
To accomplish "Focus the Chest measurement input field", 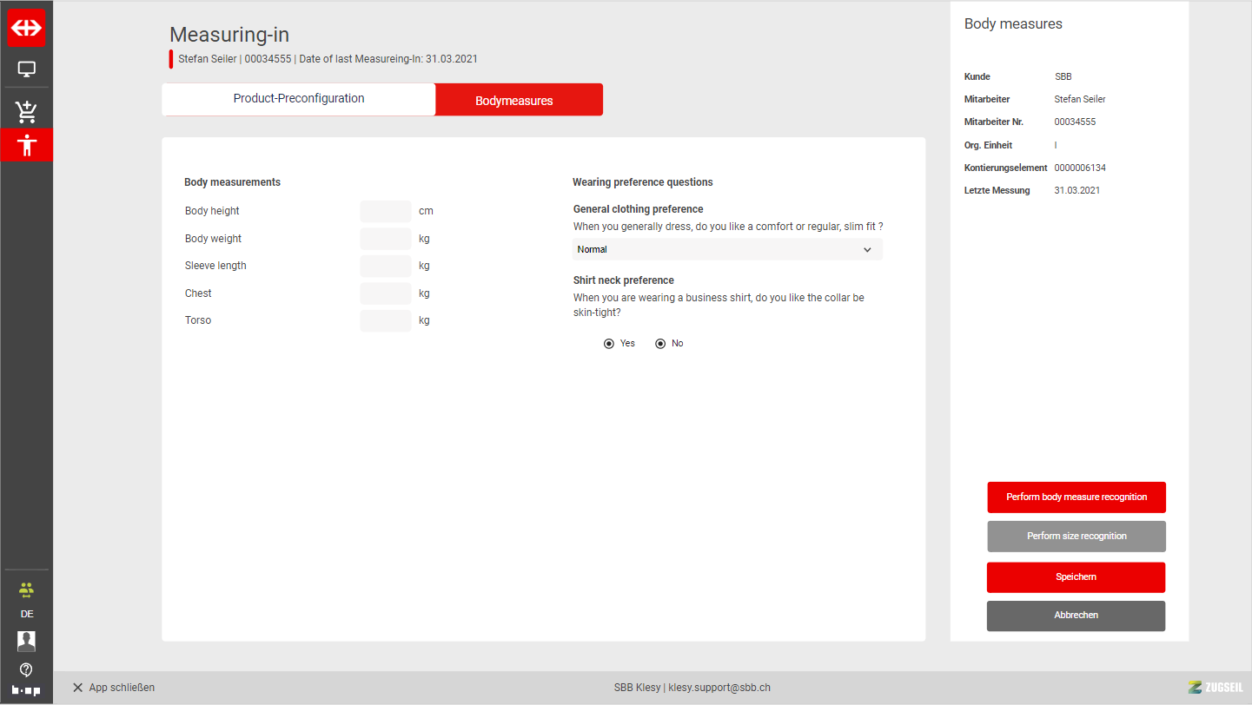I will (x=385, y=293).
